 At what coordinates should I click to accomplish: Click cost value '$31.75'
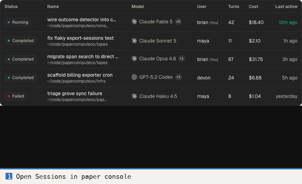[256, 59]
